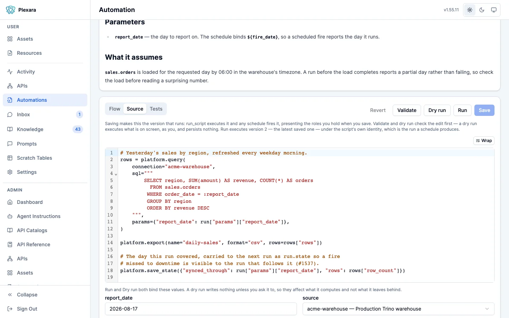This screenshot has width=509, height=318.
Task: Click the Resources file icon
Action: click(x=10, y=53)
